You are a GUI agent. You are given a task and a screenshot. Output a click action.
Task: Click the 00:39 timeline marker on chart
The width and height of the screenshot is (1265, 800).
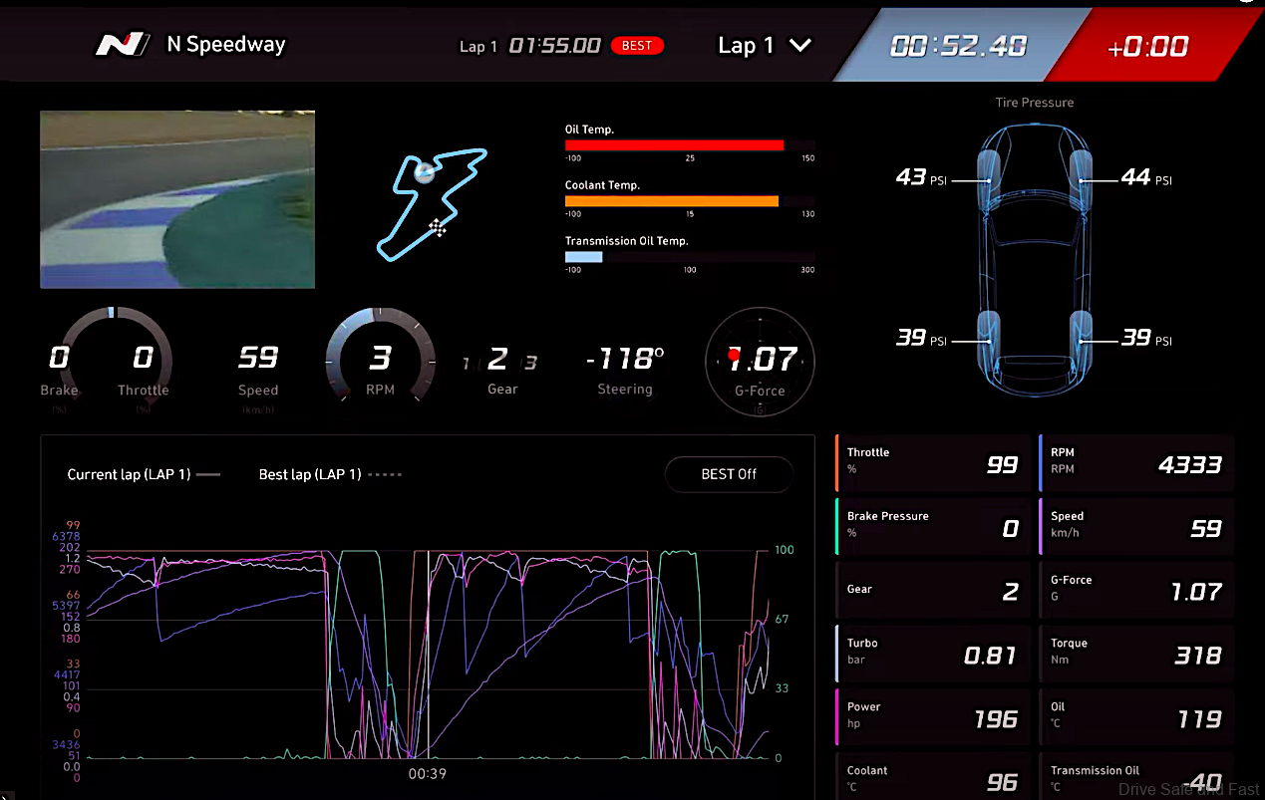[x=428, y=773]
